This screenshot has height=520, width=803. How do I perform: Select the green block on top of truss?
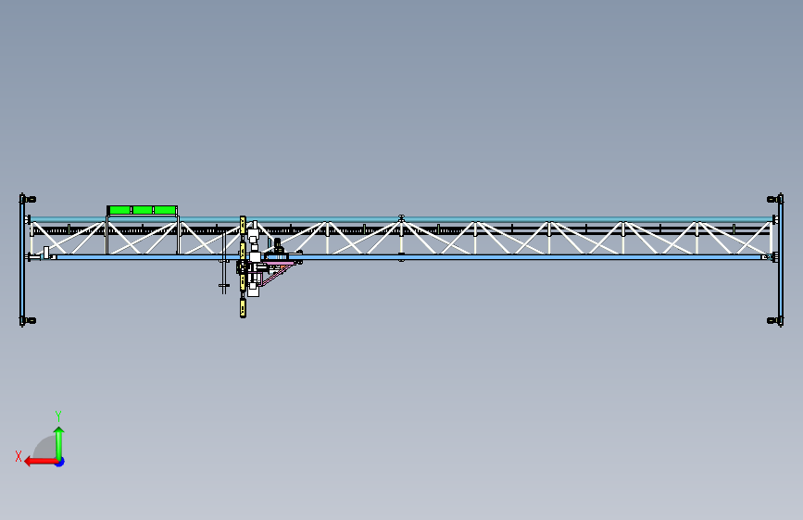[143, 210]
